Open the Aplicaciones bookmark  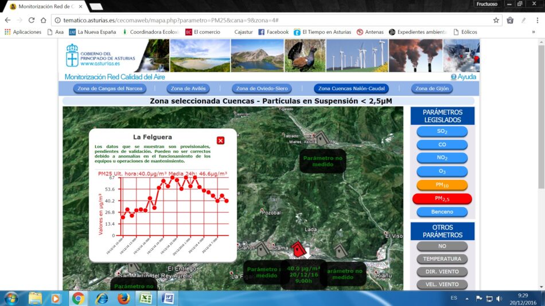(x=23, y=32)
